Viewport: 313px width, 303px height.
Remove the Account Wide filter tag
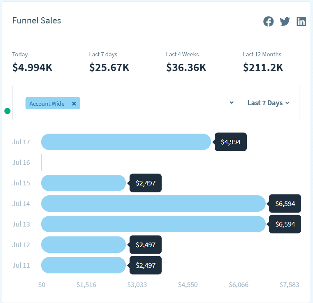pyautogui.click(x=74, y=104)
